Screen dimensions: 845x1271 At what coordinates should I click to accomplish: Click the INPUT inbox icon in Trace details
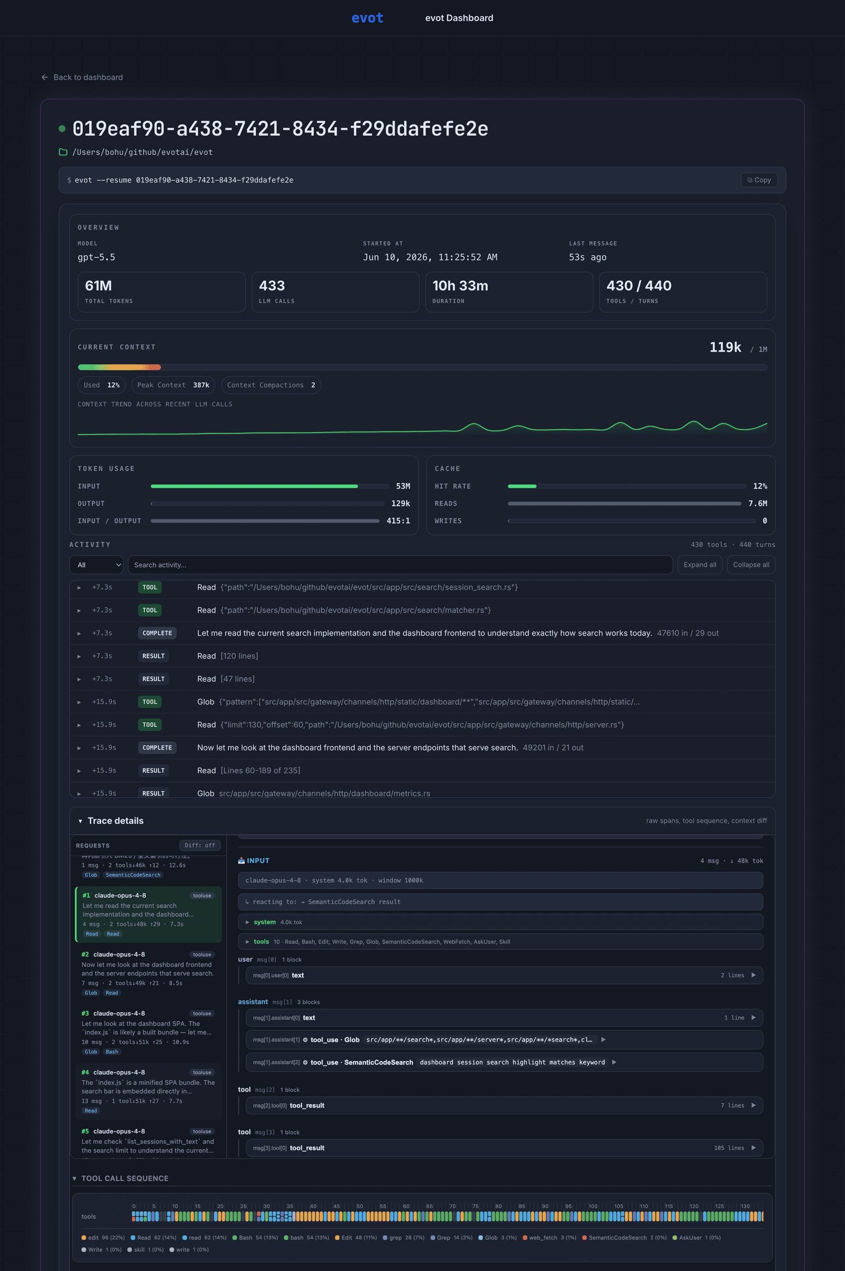(x=242, y=860)
